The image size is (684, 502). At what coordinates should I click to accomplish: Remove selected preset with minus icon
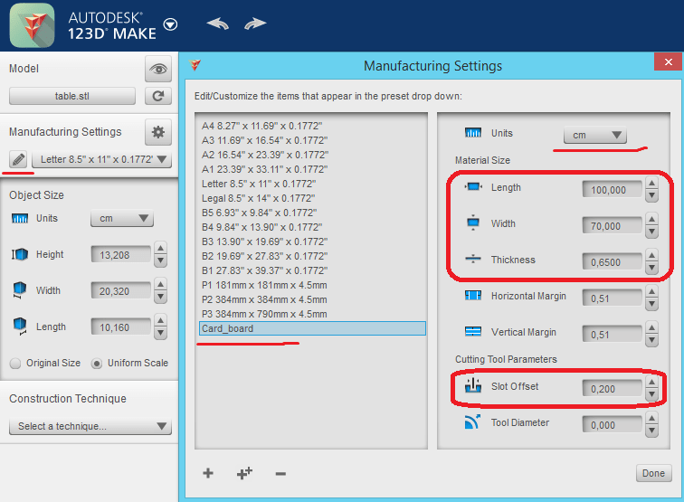point(280,474)
